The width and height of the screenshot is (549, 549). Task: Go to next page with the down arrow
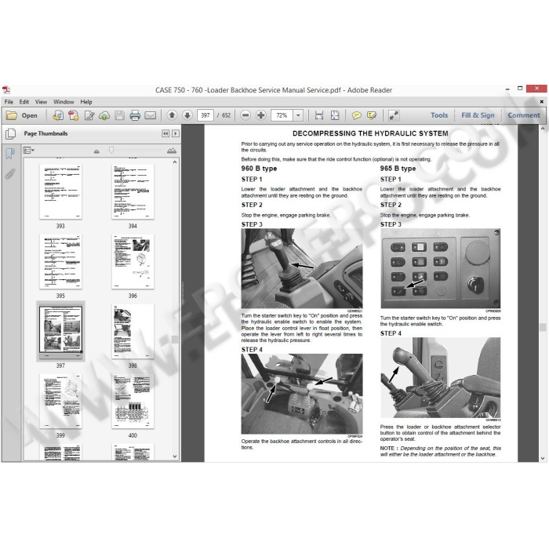pyautogui.click(x=187, y=115)
